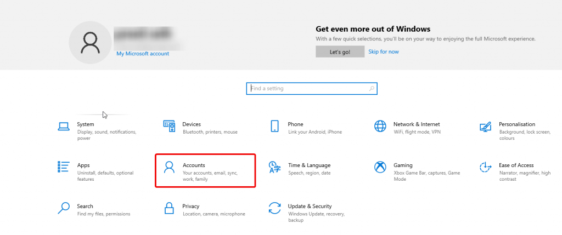The height and width of the screenshot is (235, 562).
Task: Select the Ease of Access title
Action: coord(516,165)
